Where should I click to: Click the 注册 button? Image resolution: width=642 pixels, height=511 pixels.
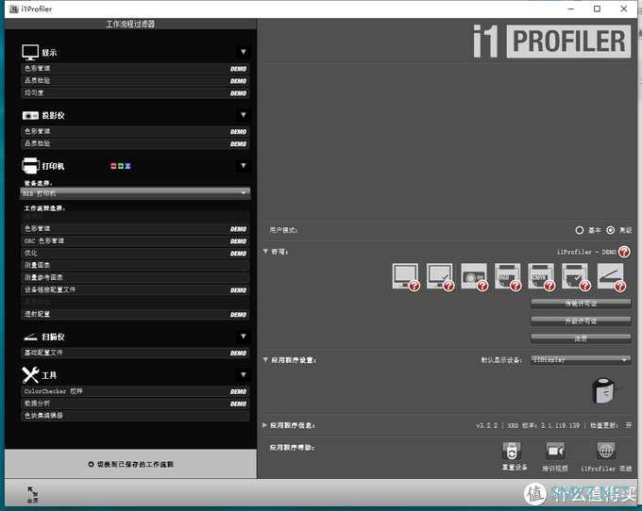581,338
